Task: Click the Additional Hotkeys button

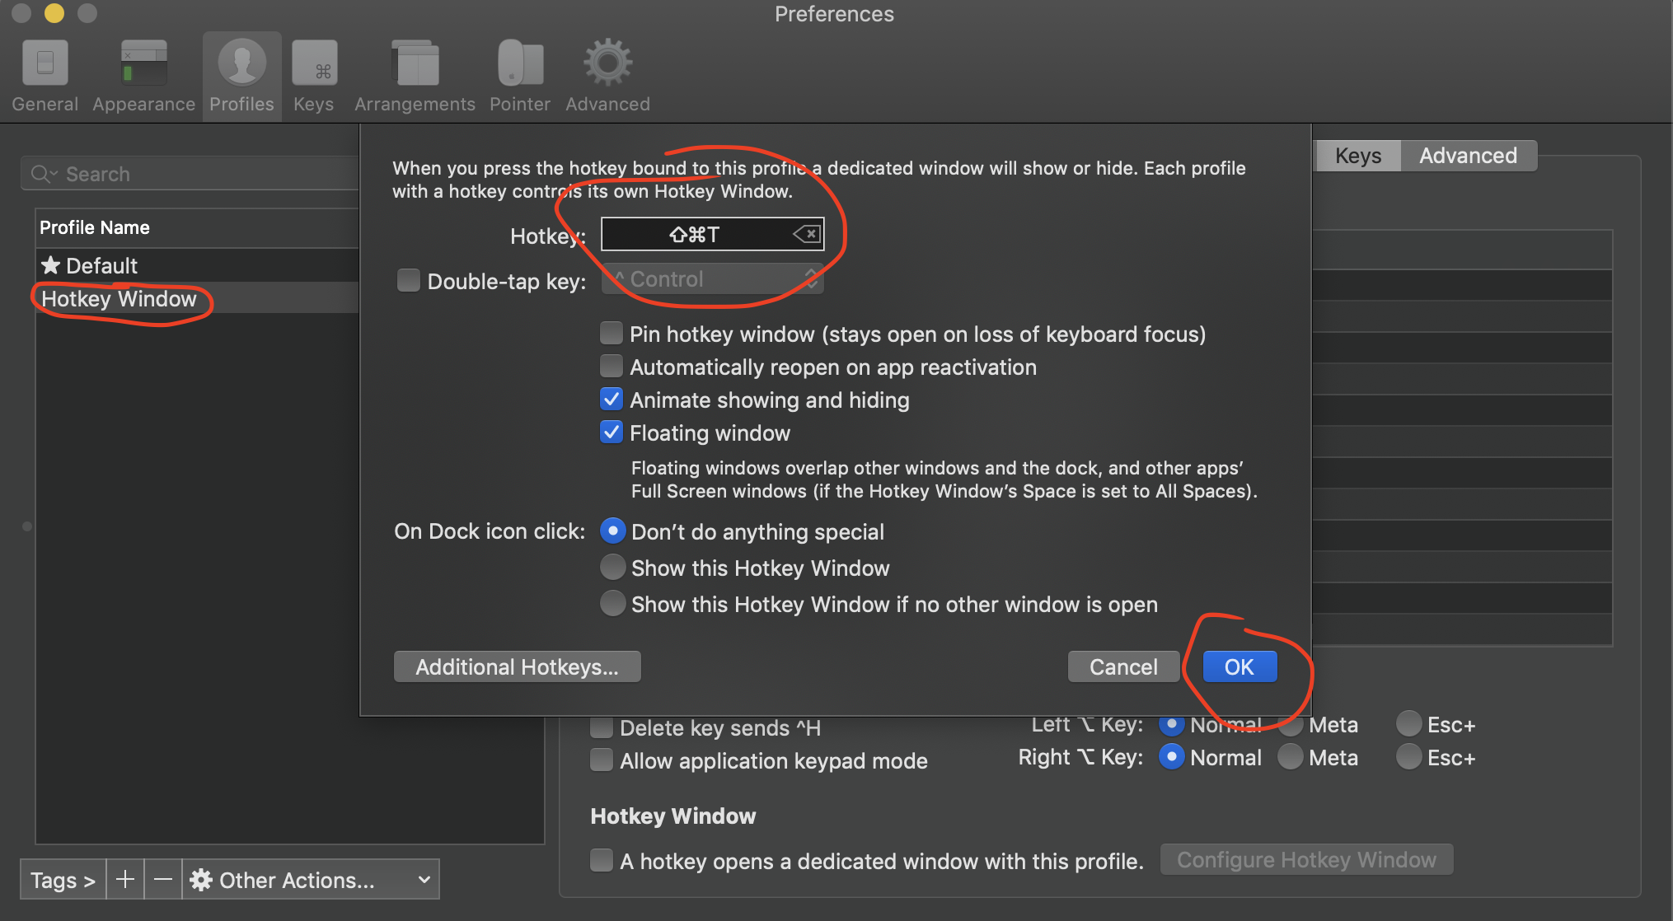Action: [517, 666]
